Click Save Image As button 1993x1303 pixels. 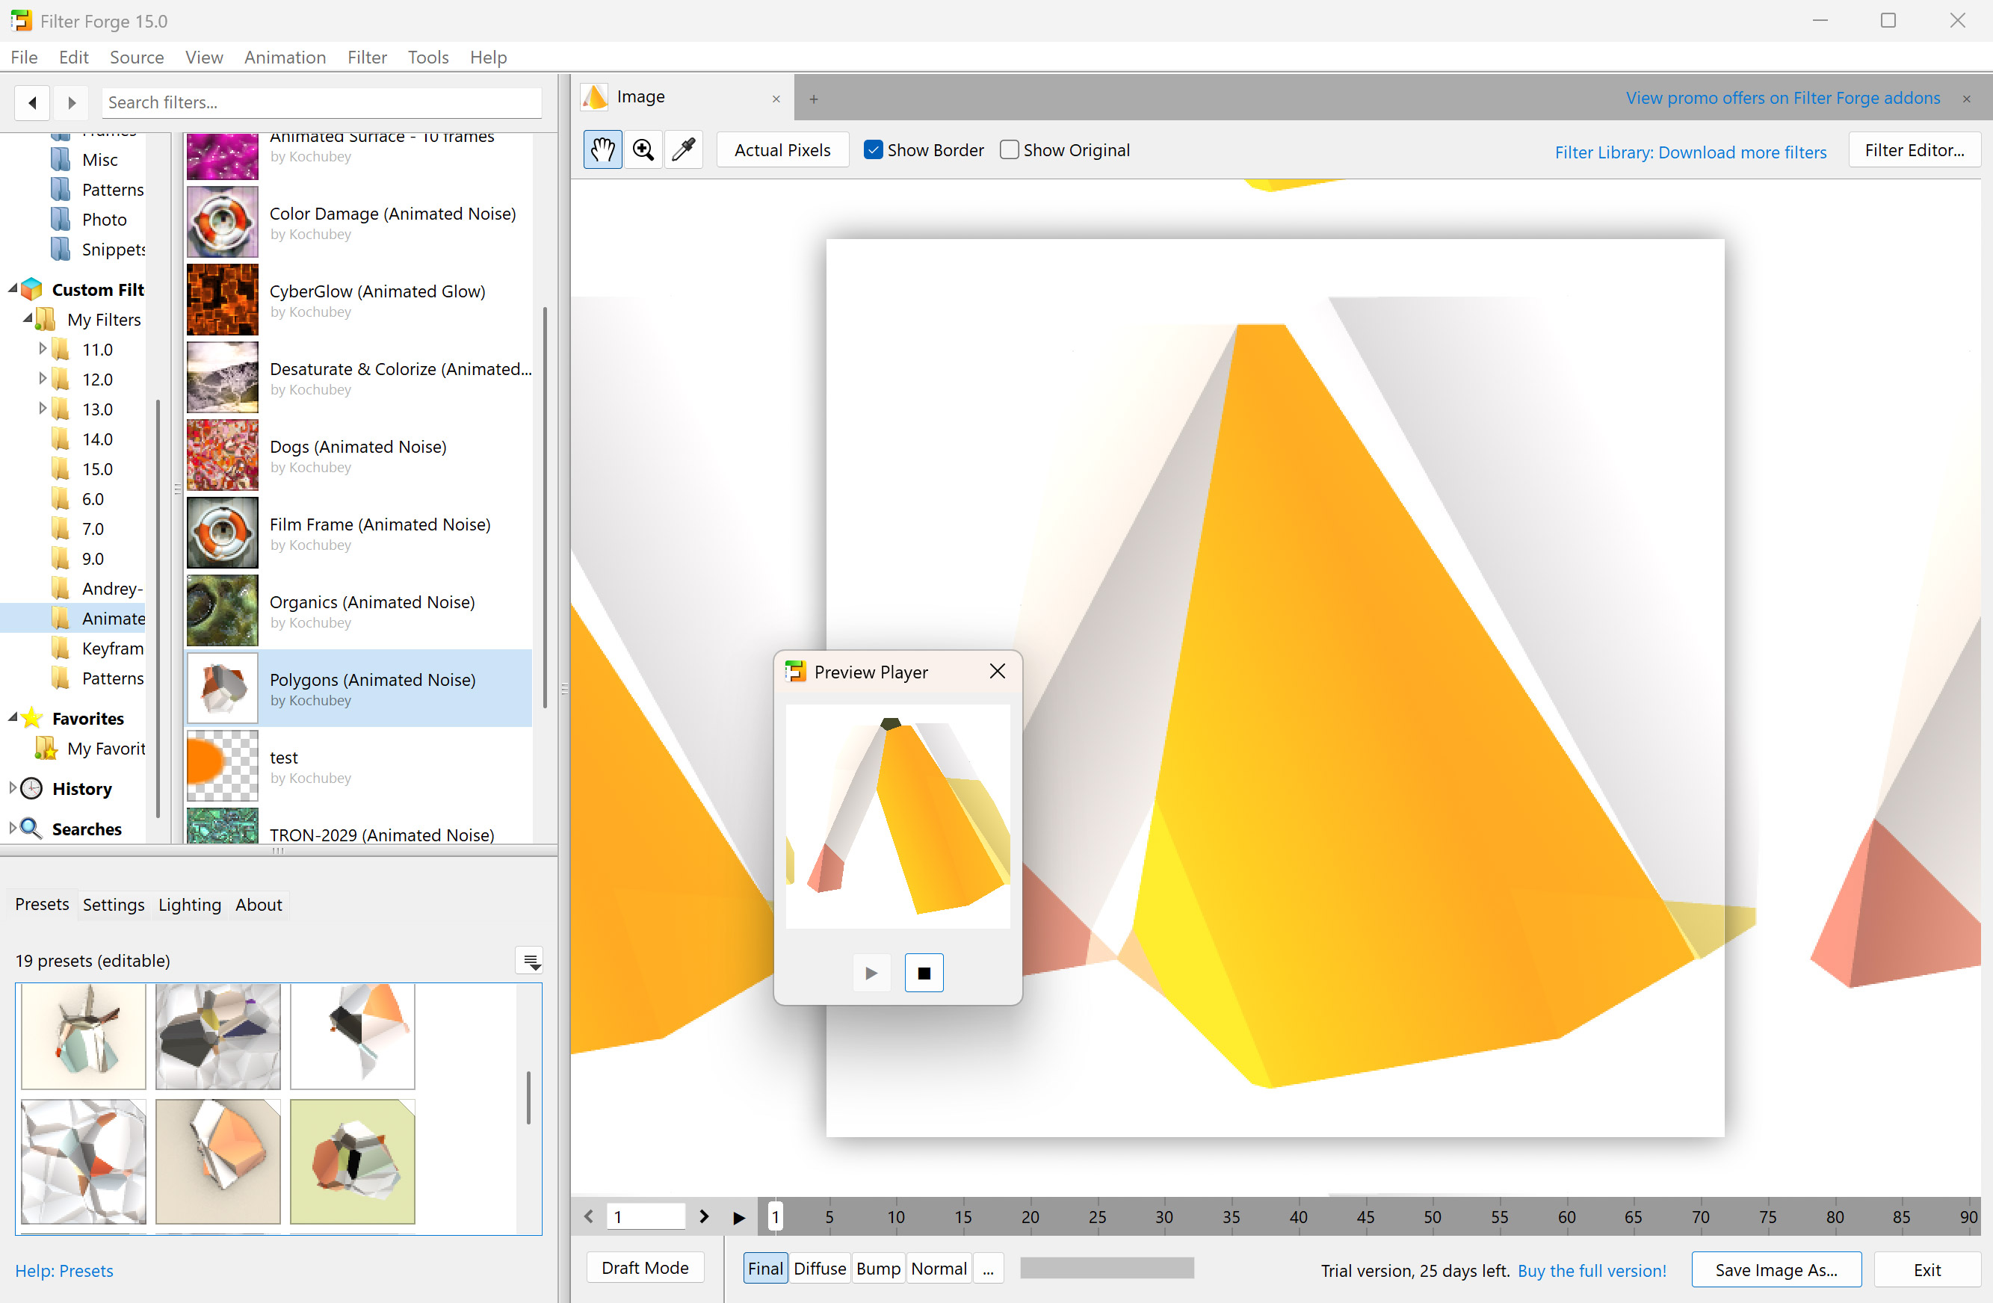[1776, 1269]
